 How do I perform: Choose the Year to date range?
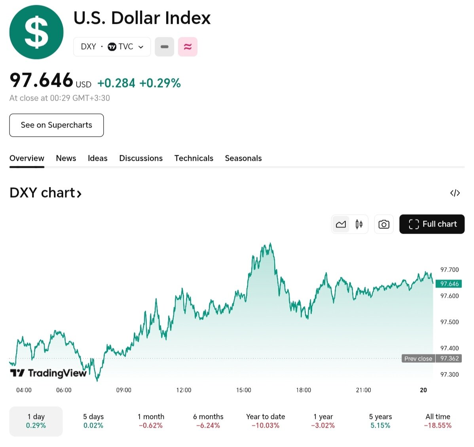tap(265, 421)
